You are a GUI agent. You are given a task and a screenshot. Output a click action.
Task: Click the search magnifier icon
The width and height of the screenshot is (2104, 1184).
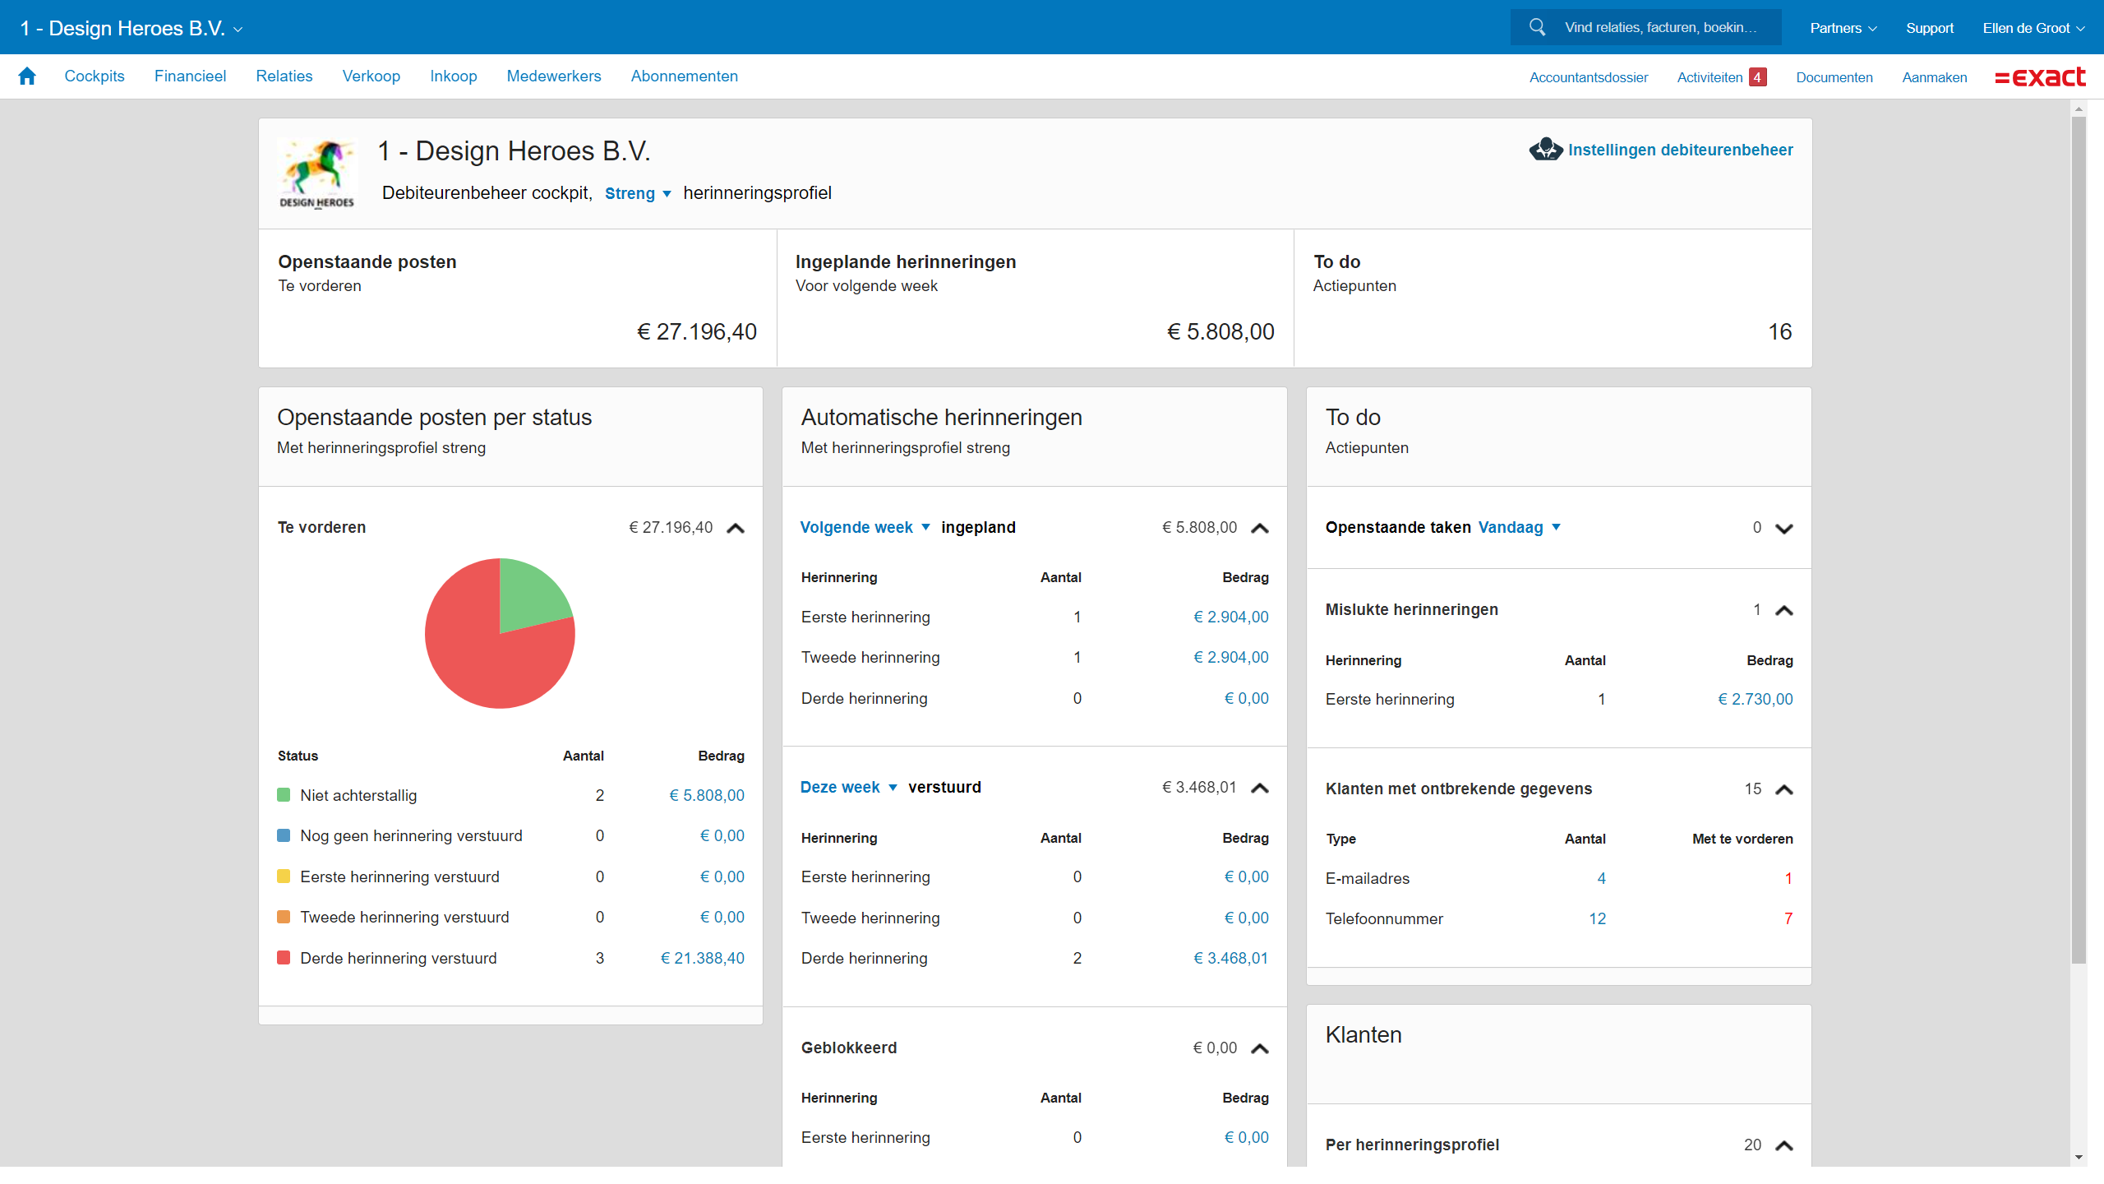[1537, 27]
